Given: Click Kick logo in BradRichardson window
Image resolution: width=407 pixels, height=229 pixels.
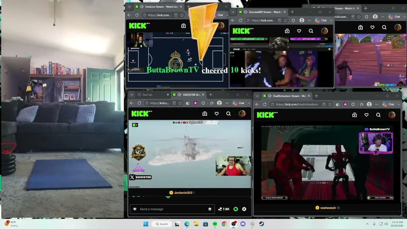Looking at the screenshot, I should point(267,115).
